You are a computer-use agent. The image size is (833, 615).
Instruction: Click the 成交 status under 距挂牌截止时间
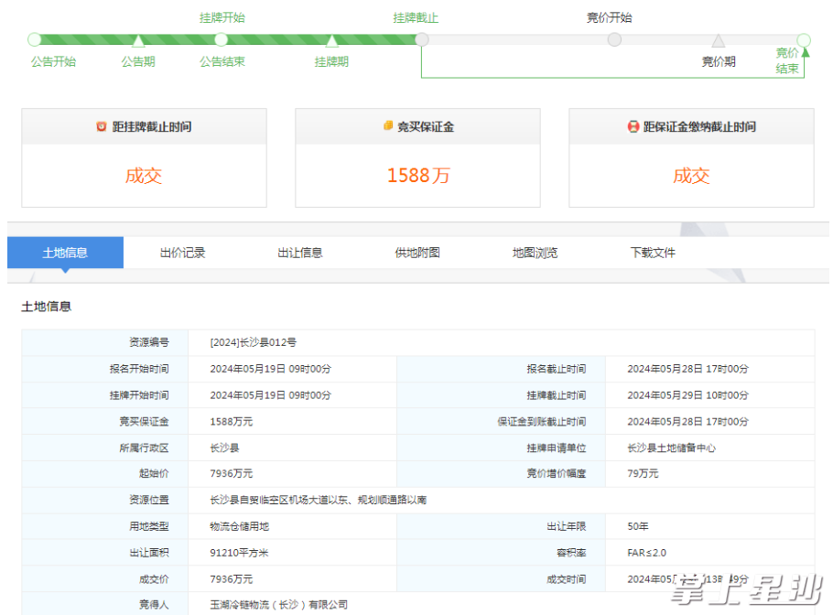point(144,176)
